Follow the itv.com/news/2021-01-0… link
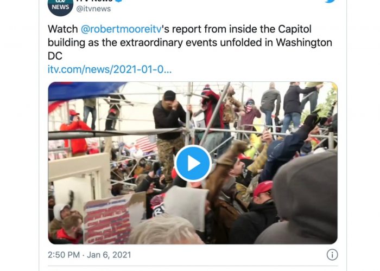 110,69
